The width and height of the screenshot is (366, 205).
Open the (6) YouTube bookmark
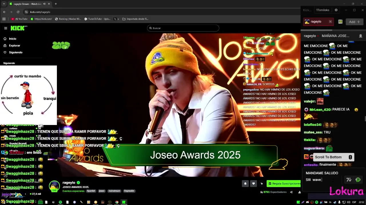19,19
